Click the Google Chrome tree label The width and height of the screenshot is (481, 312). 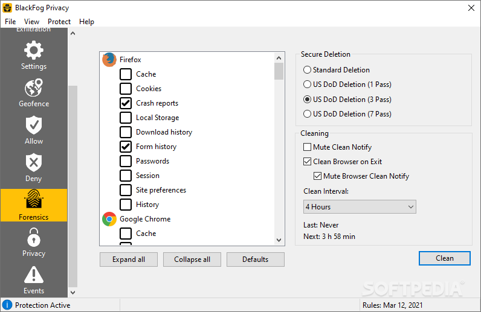point(145,219)
